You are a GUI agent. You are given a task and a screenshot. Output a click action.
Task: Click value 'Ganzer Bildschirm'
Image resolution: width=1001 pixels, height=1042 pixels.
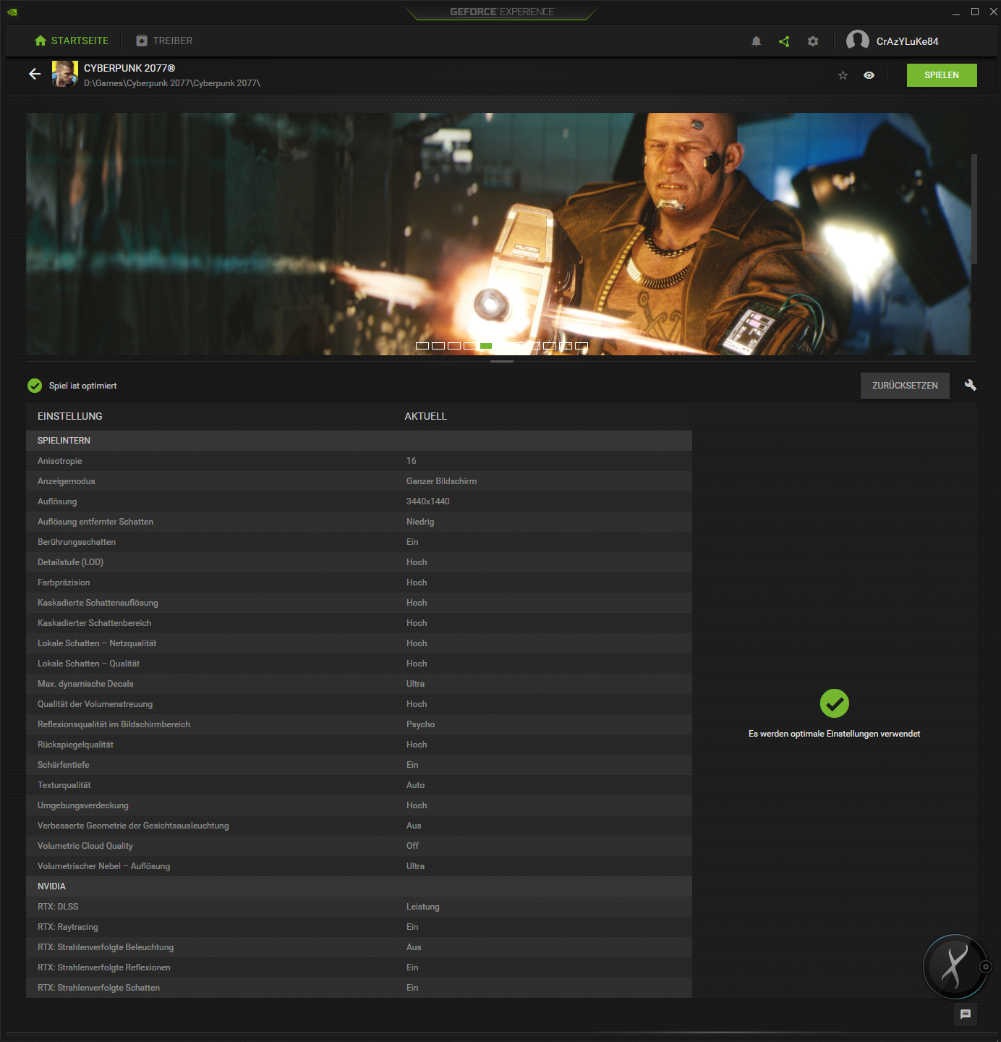pos(441,481)
